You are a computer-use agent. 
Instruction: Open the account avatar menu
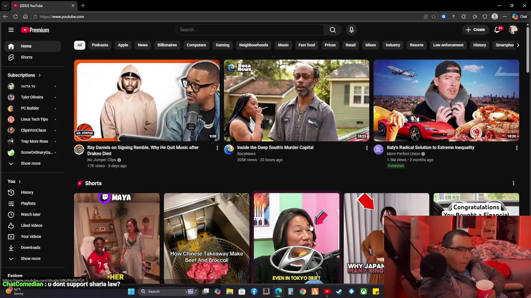tap(513, 30)
